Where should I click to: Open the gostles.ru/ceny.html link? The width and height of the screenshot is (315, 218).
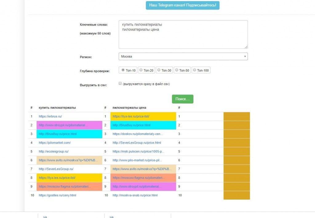(x=58, y=195)
